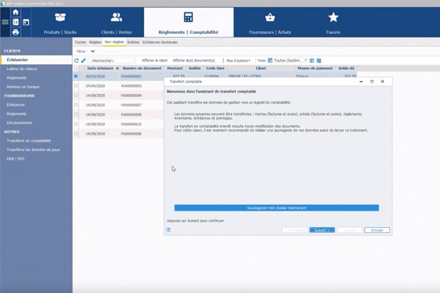This screenshot has width=440, height=293.
Task: Select Lettres de relance in sidebar
Action: 22,69
